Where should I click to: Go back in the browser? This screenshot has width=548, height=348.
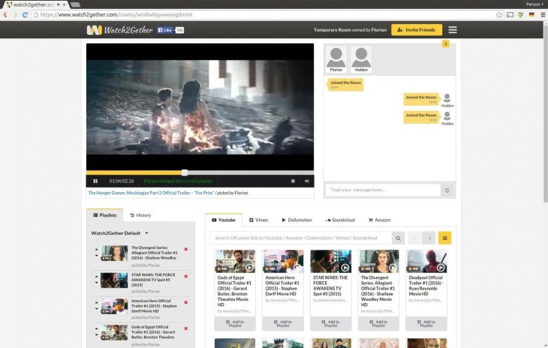click(x=5, y=15)
